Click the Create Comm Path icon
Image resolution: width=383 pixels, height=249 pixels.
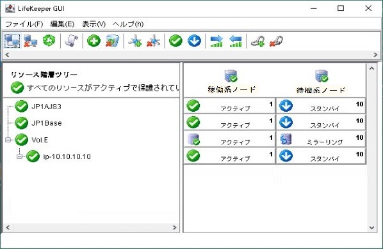(x=135, y=41)
